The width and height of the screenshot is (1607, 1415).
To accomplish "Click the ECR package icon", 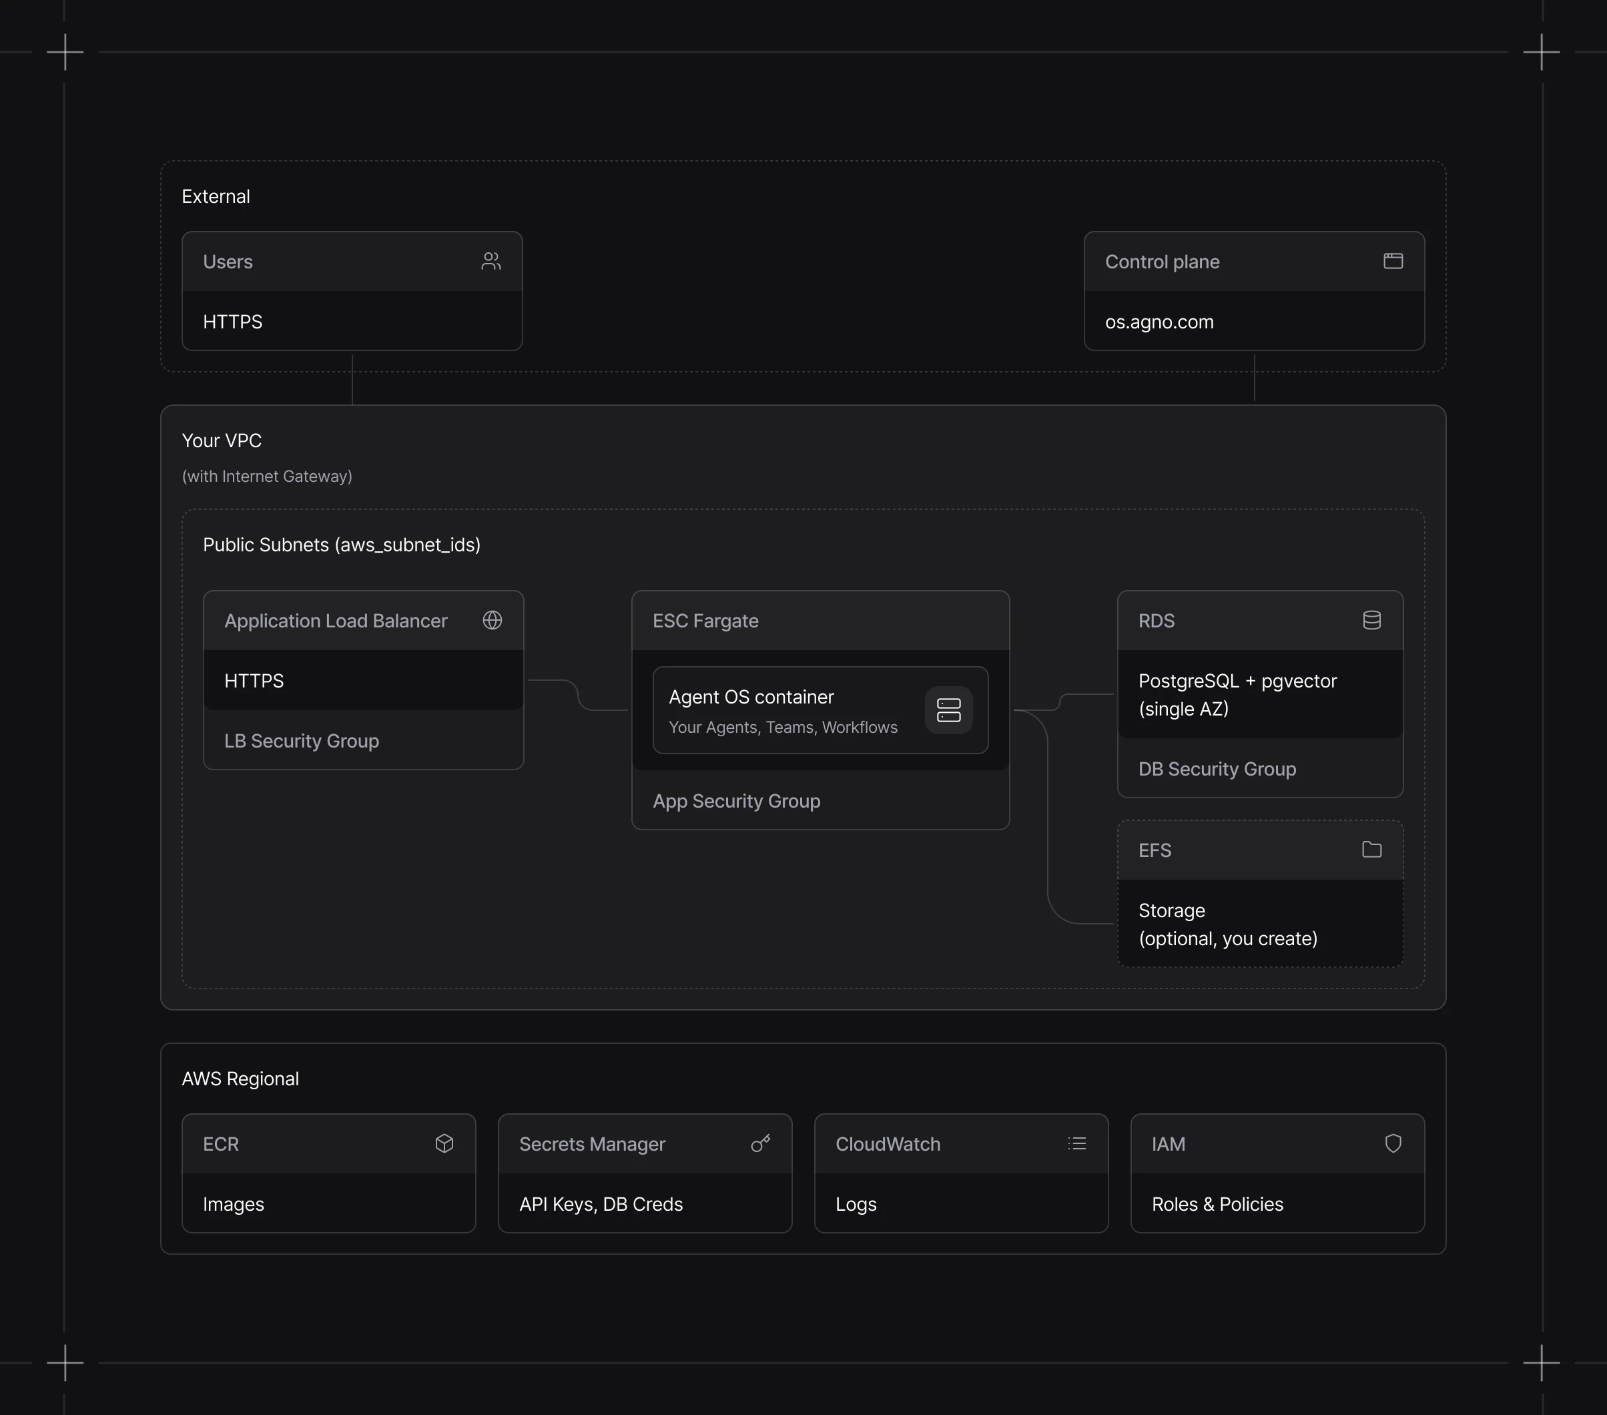I will pyautogui.click(x=444, y=1144).
